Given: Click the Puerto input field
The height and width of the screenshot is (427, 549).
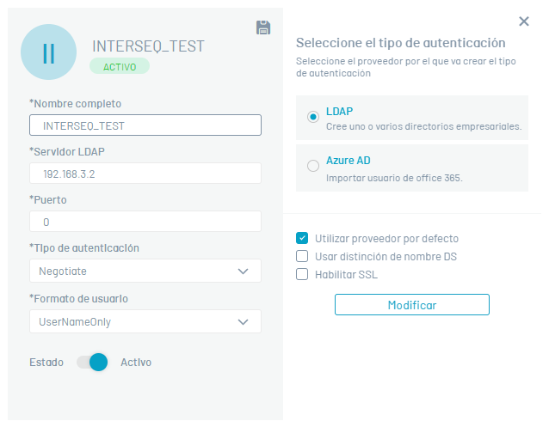Looking at the screenshot, I should (x=145, y=222).
